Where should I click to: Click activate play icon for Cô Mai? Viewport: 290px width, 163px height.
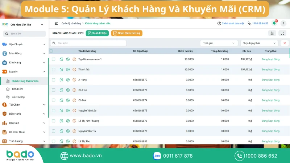[68, 100]
